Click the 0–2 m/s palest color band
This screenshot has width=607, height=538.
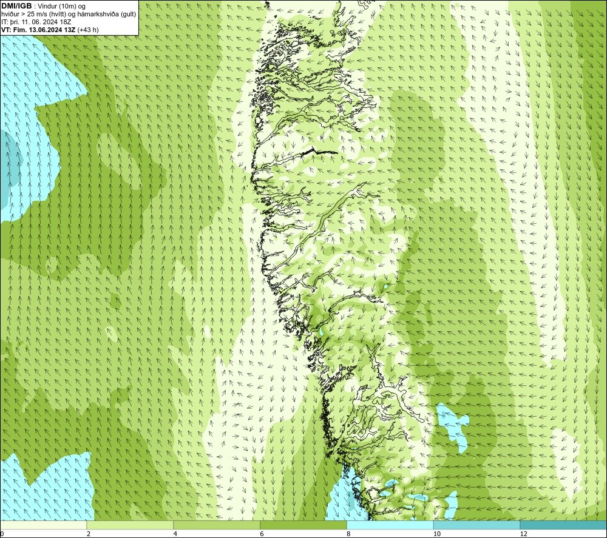pyautogui.click(x=43, y=525)
